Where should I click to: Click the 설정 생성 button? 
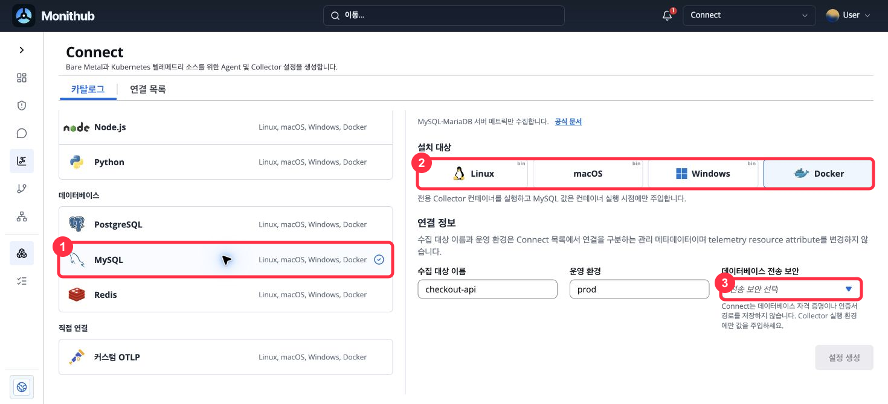844,358
